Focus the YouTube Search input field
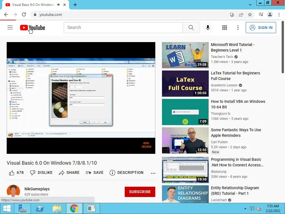Screen dimensions: 285x214 [x=123, y=28]
